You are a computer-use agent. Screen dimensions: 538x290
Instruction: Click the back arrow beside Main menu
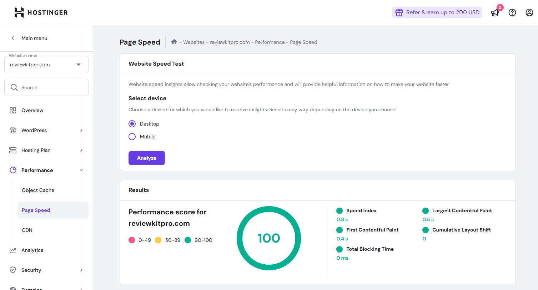tap(13, 38)
